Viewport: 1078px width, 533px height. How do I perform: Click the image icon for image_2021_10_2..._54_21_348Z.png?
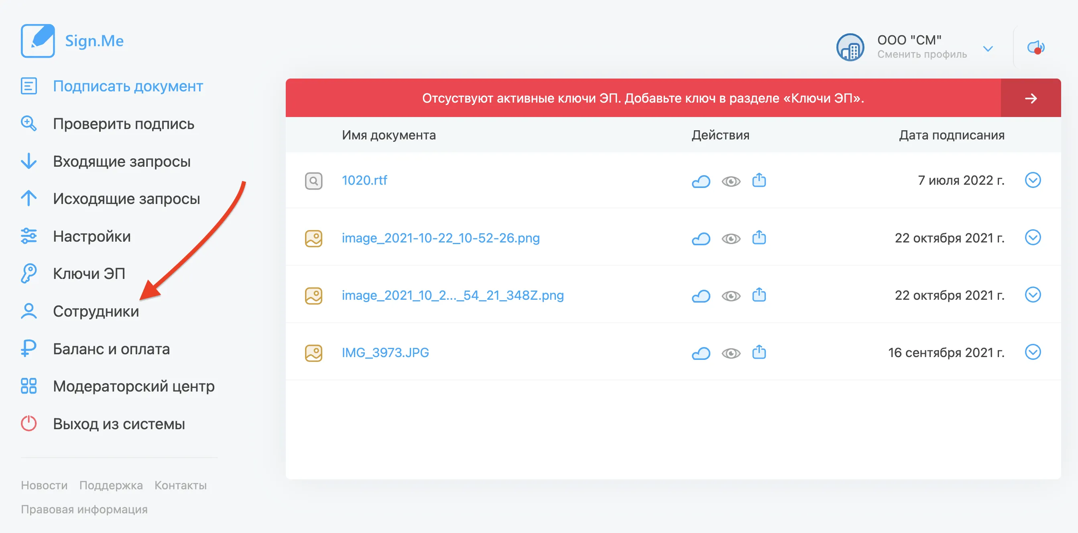(x=313, y=296)
